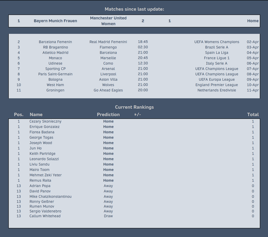This screenshot has height=237, width=268.
Task: Click 'Atletico Madrid' in match 4
Action: pos(55,52)
